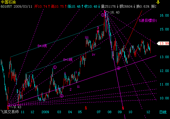Select the solid red rising target line
The width and height of the screenshot is (170, 119).
(130, 38)
